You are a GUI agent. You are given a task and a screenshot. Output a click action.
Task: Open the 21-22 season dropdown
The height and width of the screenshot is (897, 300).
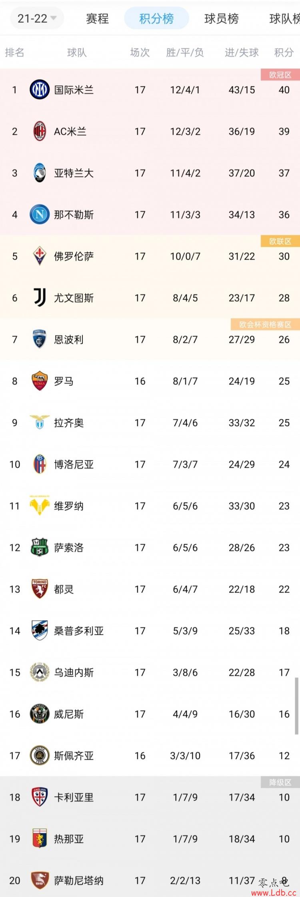37,18
